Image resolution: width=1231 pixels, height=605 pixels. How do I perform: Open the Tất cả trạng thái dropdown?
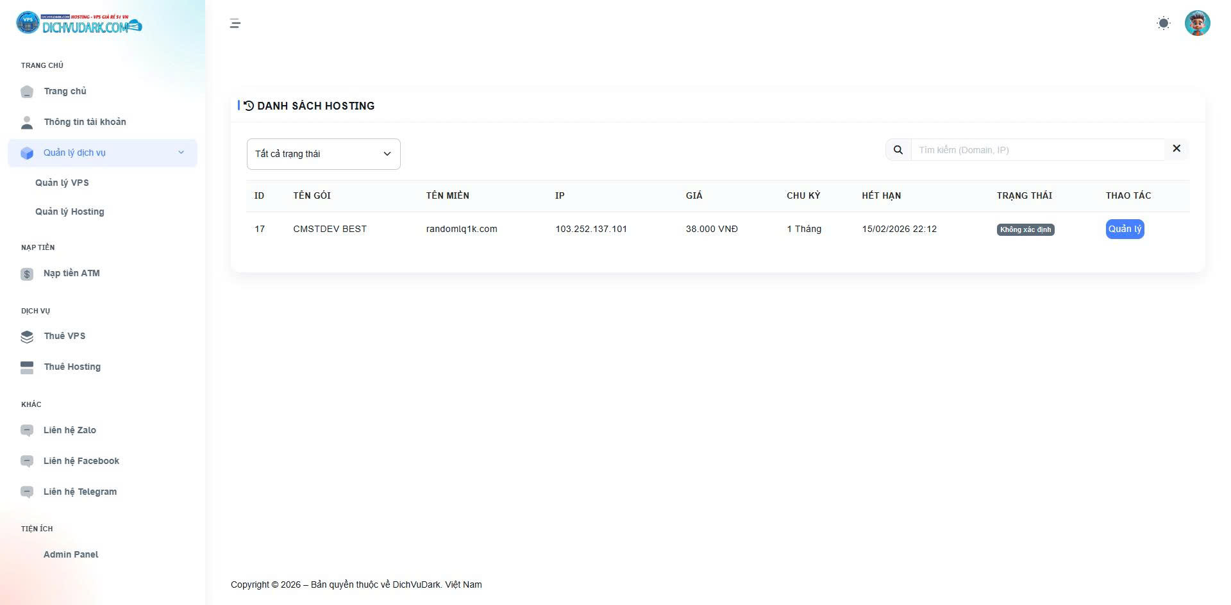tap(323, 154)
